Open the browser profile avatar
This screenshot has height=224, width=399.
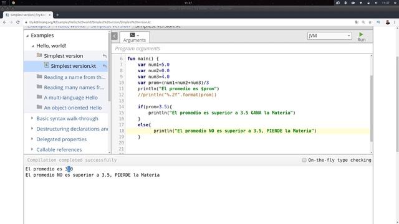coord(388,22)
